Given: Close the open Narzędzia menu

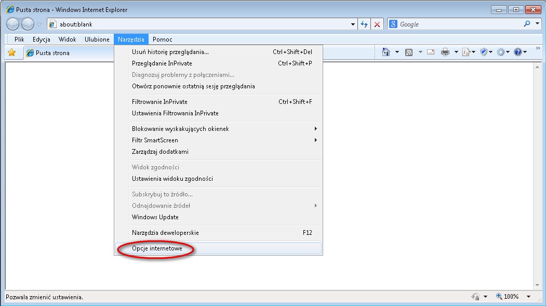Looking at the screenshot, I should point(131,39).
